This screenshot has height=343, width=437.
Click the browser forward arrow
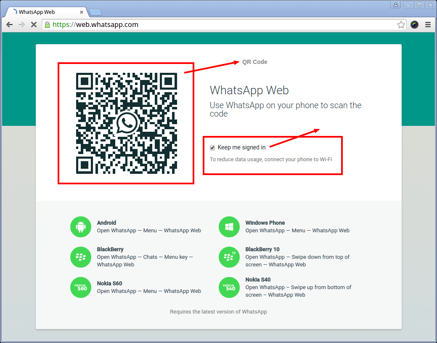tap(21, 24)
